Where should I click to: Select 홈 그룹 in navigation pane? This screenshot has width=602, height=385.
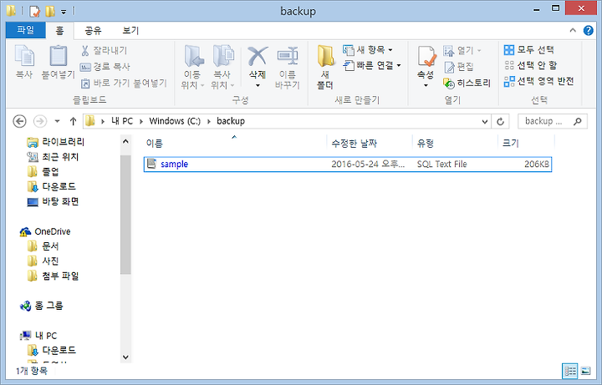[x=42, y=306]
